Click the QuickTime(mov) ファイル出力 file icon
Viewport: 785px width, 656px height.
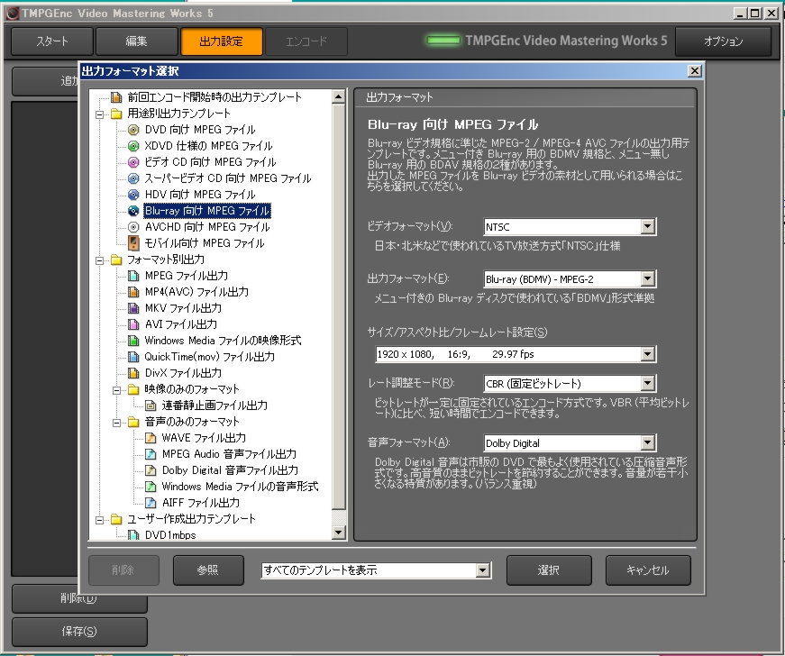click(x=133, y=357)
